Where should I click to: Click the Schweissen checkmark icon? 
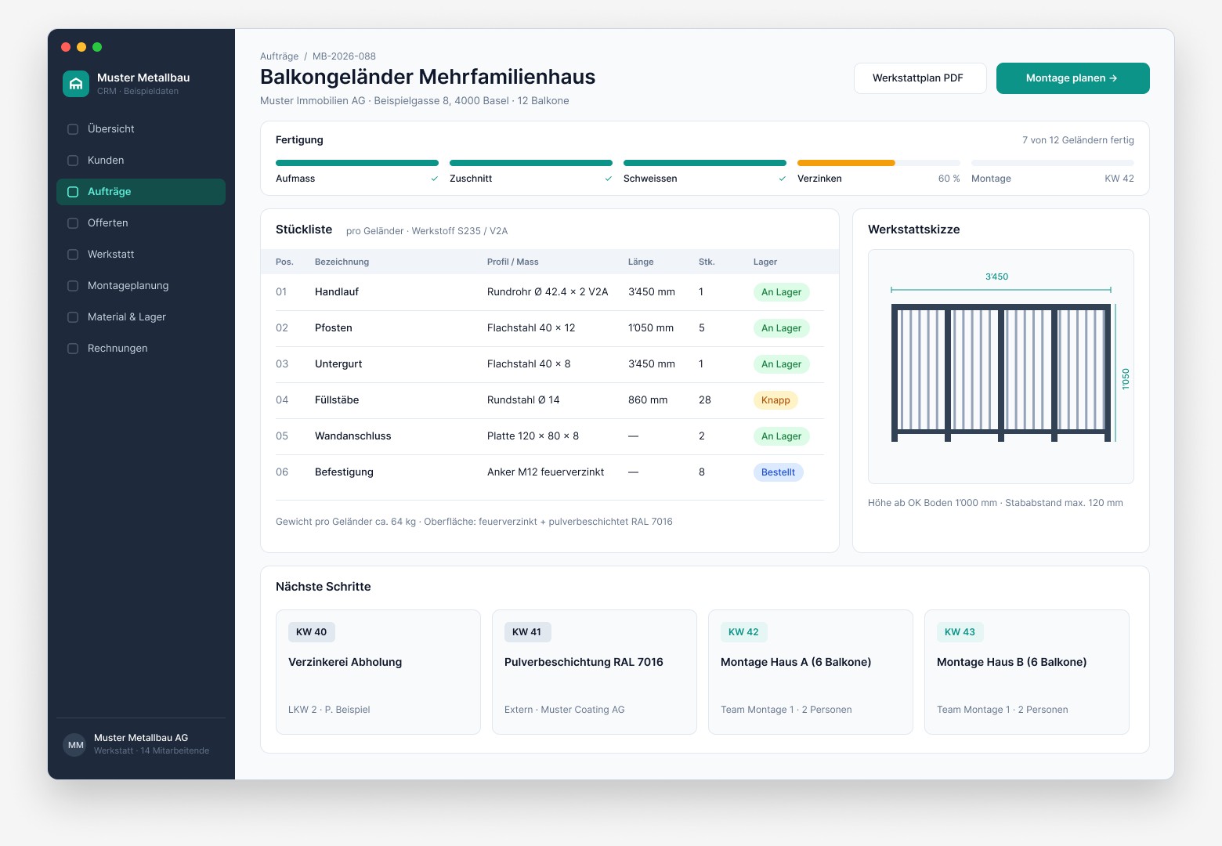point(783,179)
